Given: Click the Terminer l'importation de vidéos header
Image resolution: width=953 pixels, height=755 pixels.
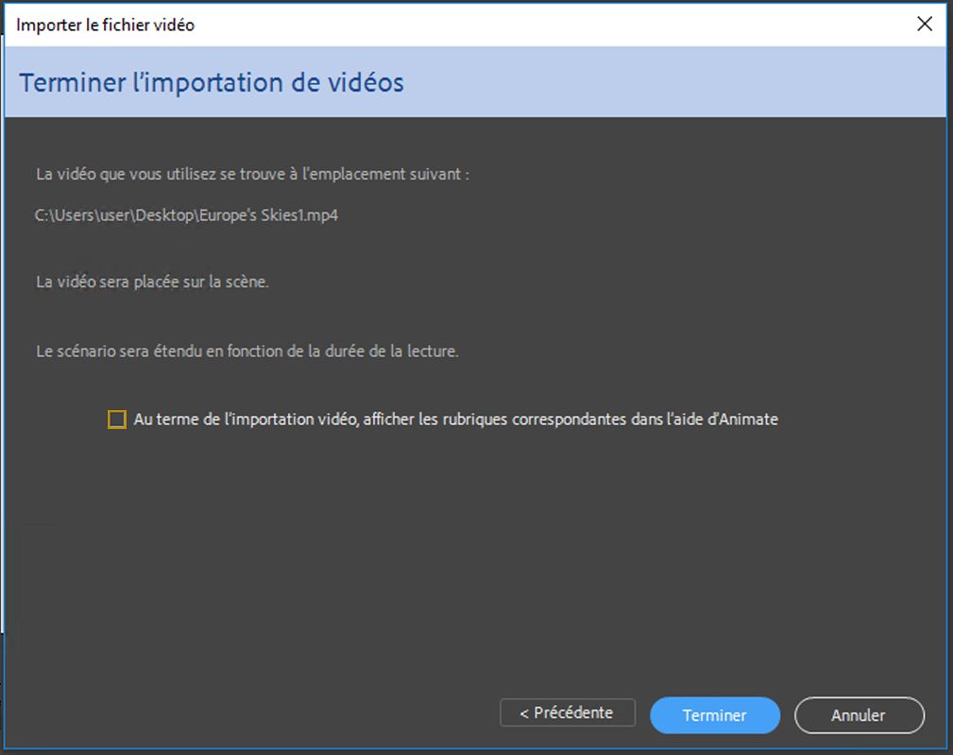Looking at the screenshot, I should (x=212, y=82).
